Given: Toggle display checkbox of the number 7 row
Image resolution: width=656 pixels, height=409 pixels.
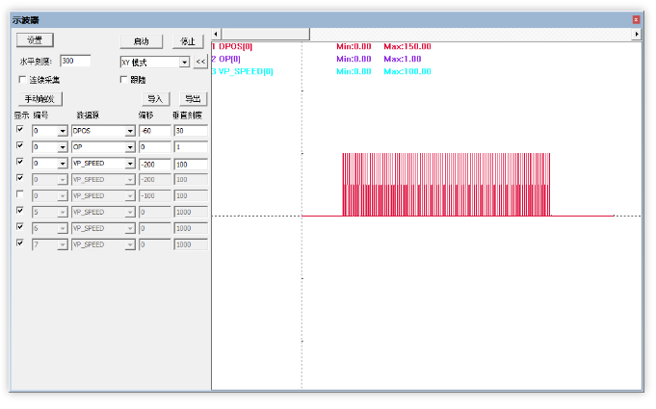Looking at the screenshot, I should (x=19, y=243).
